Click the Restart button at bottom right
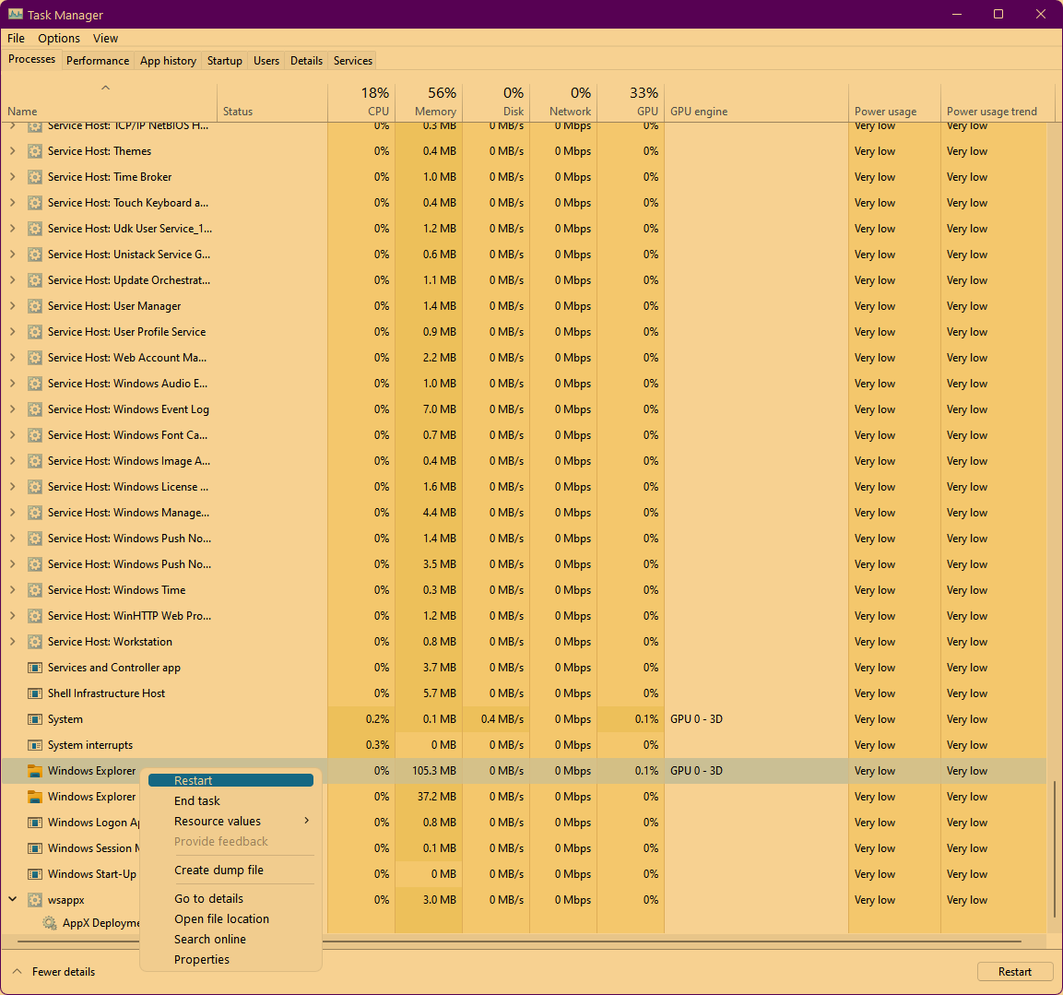Screen dimensions: 1063x995 click(x=1014, y=972)
